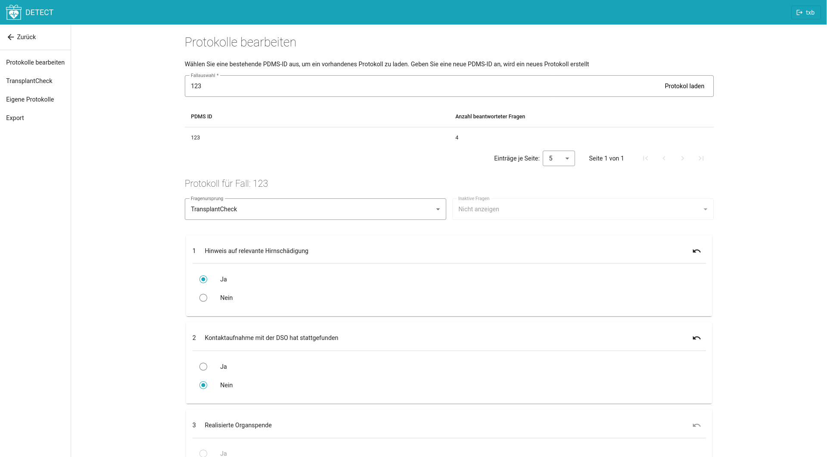The width and height of the screenshot is (827, 457).
Task: Reset answer for question 2 DSO Kontaktaufnahme
Action: (696, 338)
